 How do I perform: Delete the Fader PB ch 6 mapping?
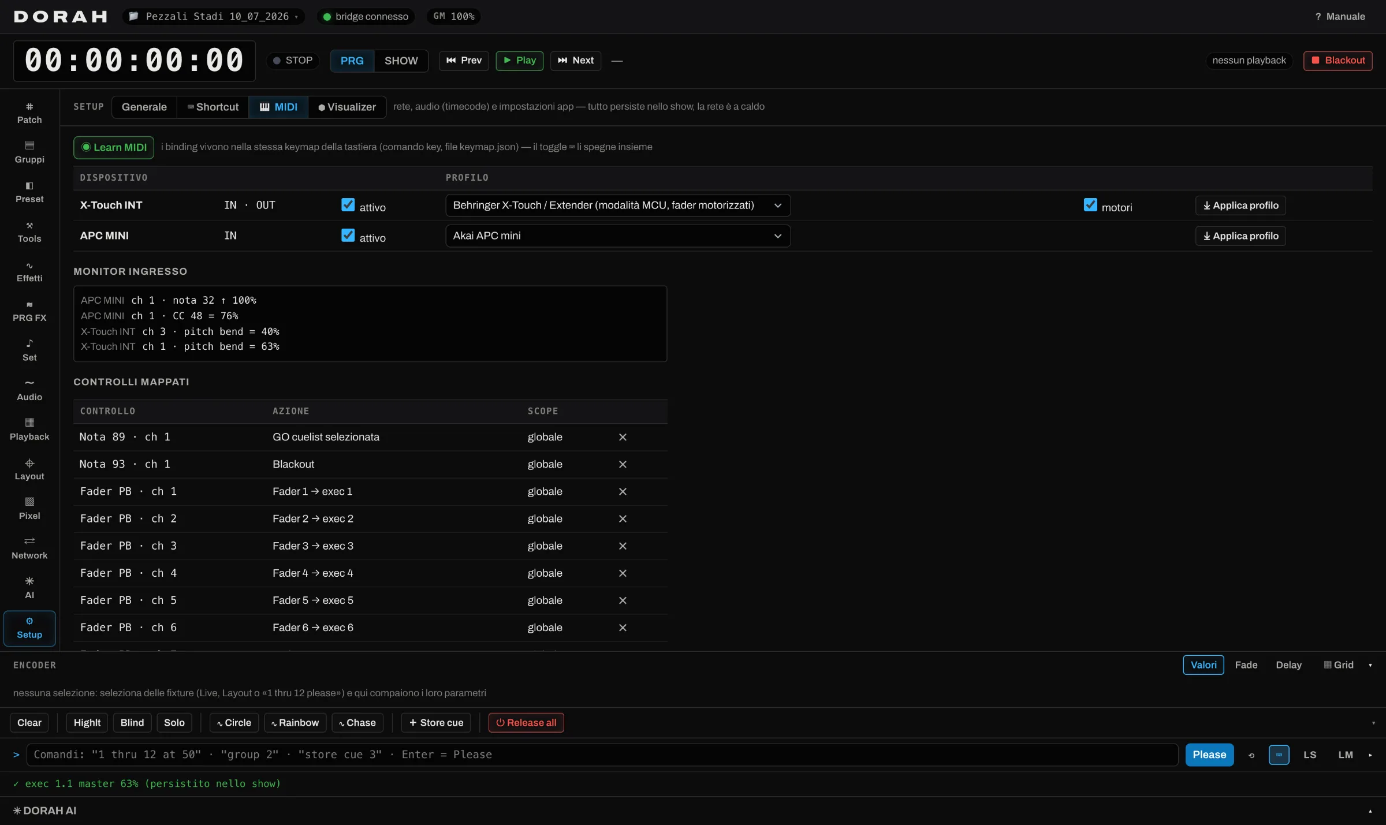[623, 628]
